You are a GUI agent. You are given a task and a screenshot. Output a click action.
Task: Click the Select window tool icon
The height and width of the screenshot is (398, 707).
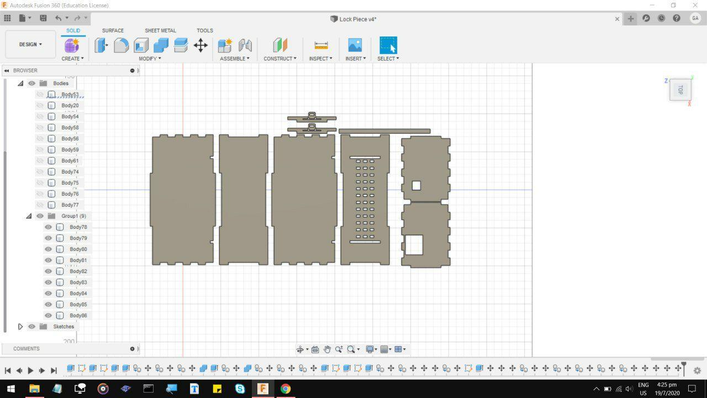point(388,45)
